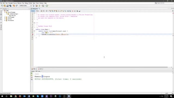Open the Refactor menu
Image resolution: width=174 pixels, height=98 pixels.
click(x=19, y=3)
